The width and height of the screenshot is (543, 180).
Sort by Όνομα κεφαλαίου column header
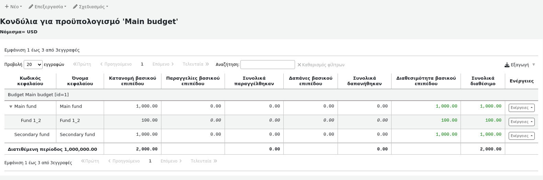80,81
